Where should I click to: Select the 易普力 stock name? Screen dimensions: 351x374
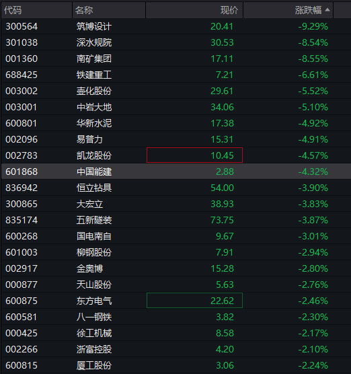[x=89, y=139]
